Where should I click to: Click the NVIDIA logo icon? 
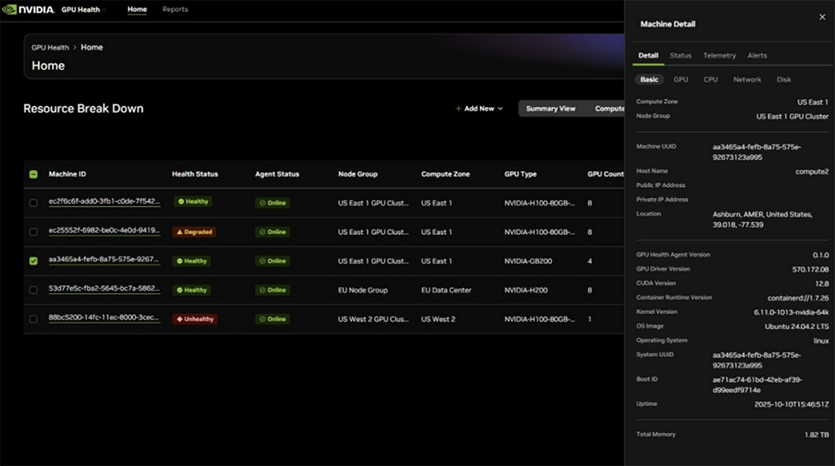coord(12,10)
